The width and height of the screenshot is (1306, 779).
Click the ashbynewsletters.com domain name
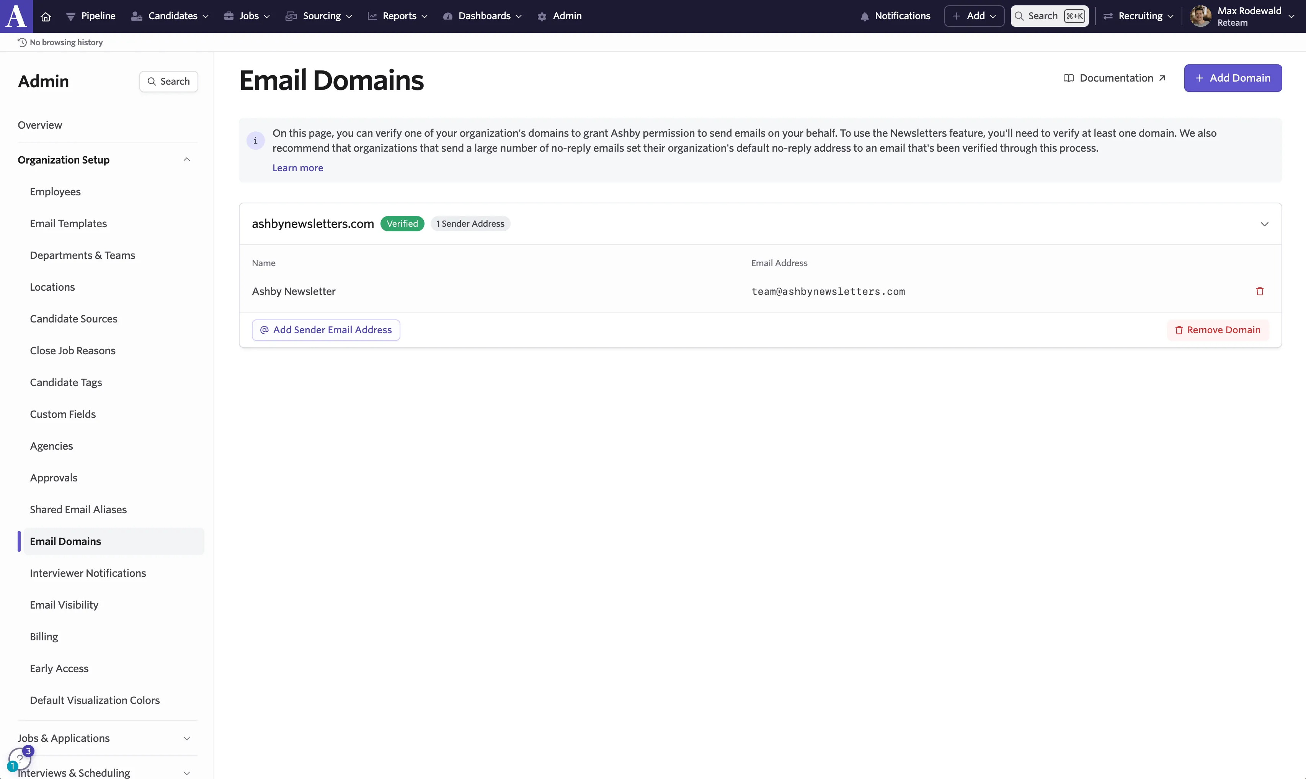pos(313,224)
